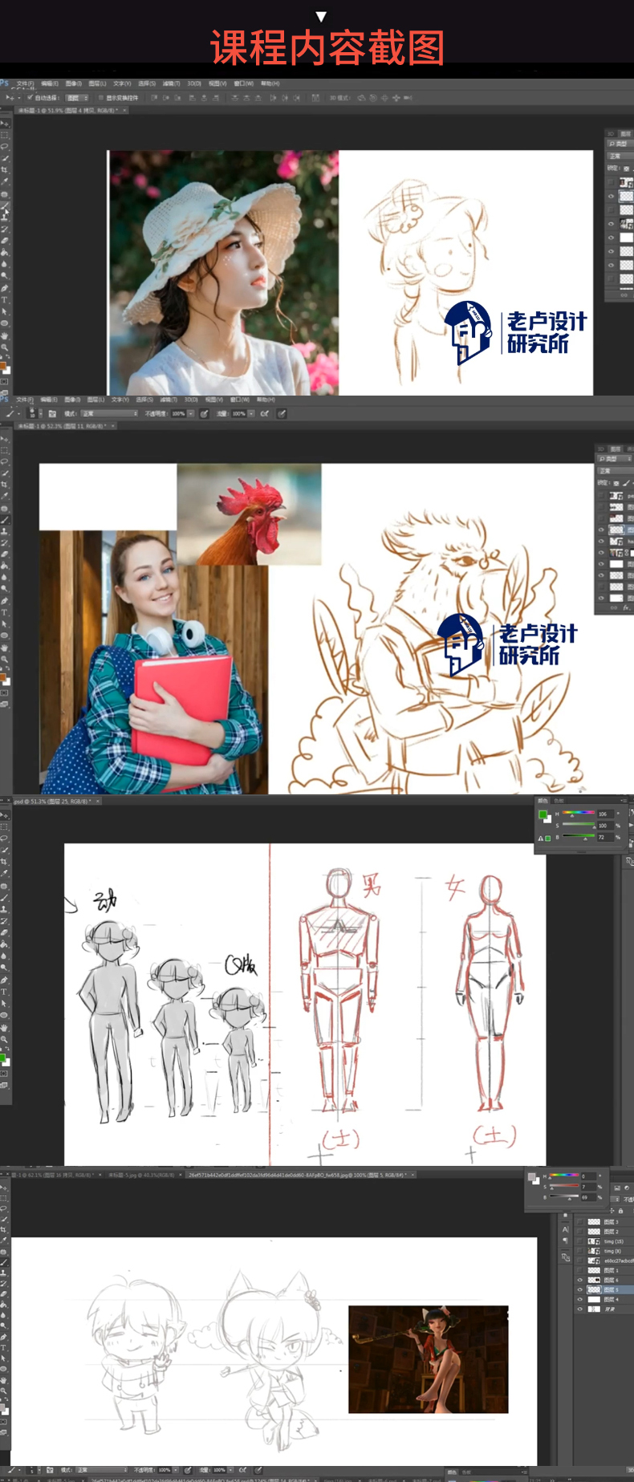Select the Lasso tool in rooster screenshot toolbar

4,461
